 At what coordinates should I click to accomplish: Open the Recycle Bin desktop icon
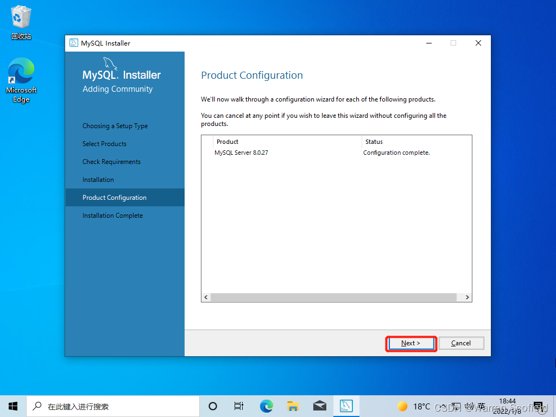[x=21, y=22]
